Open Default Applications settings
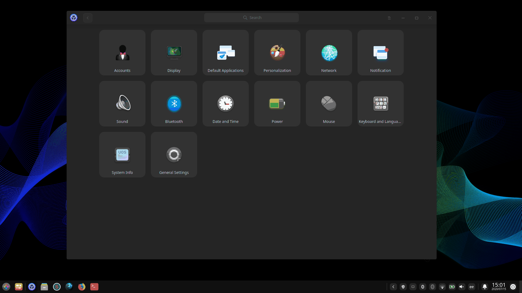 coord(226,53)
